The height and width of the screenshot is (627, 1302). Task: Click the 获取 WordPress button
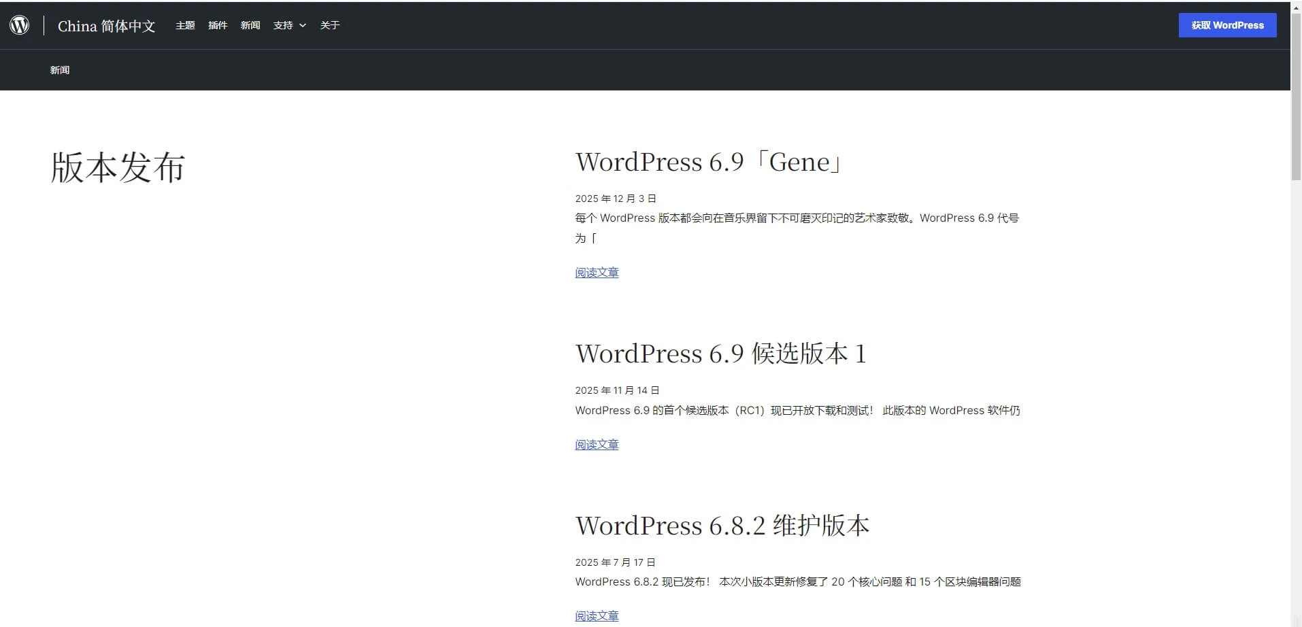point(1227,25)
